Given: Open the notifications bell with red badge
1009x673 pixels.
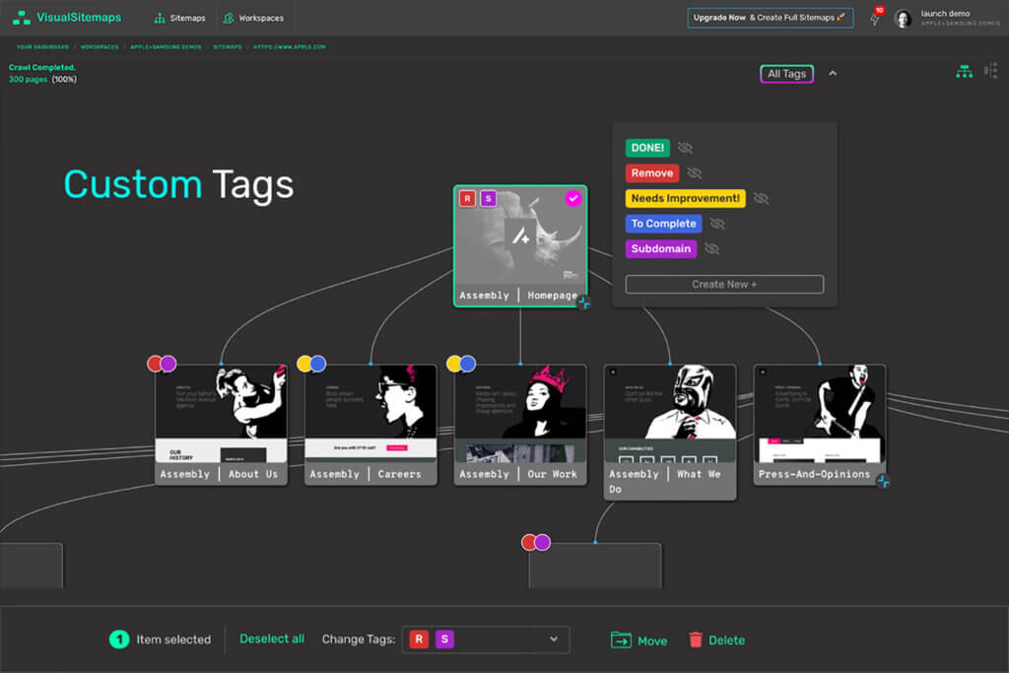Looking at the screenshot, I should point(875,17).
